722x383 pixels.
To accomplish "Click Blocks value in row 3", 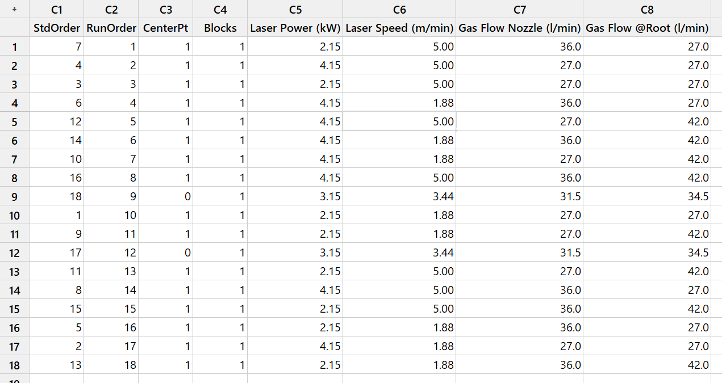I will 220,84.
